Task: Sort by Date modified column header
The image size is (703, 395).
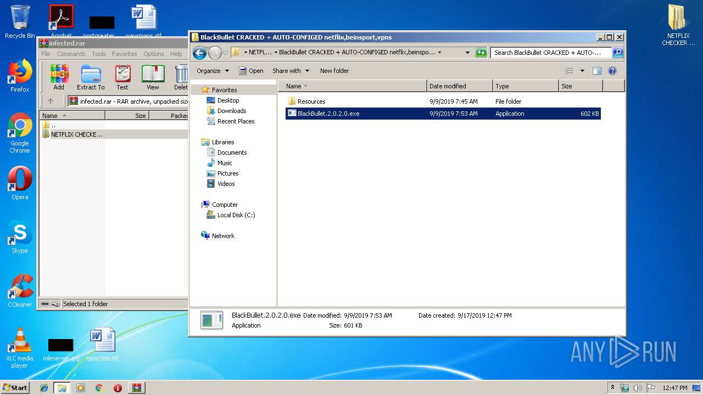Action: pos(460,86)
